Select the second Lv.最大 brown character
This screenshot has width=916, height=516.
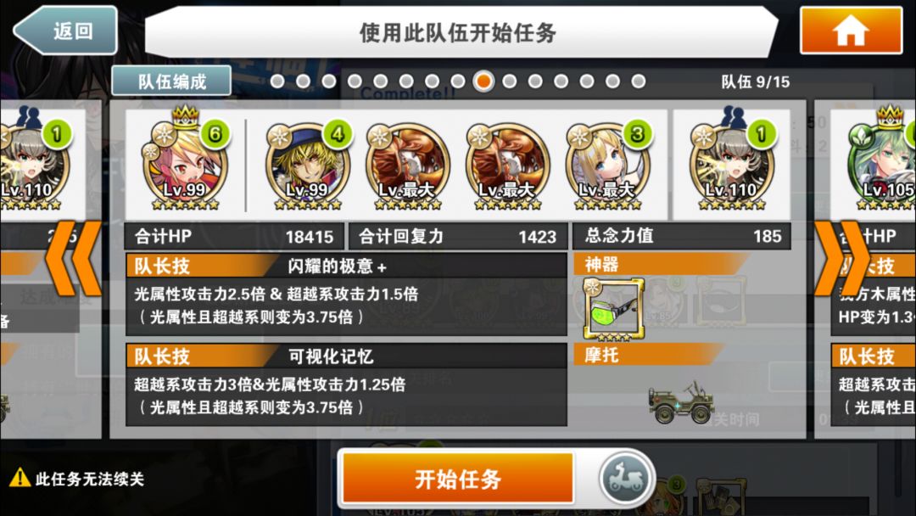point(508,166)
